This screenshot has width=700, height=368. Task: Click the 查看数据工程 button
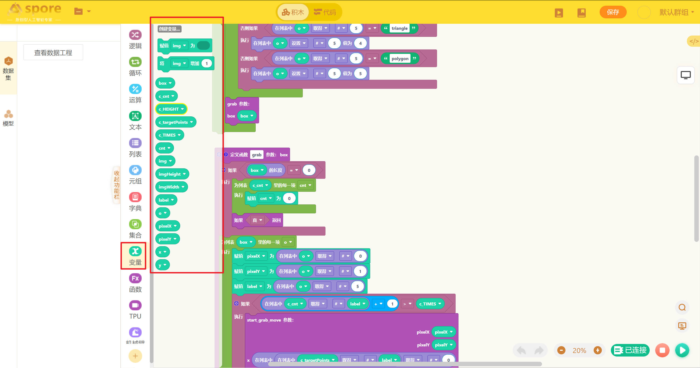click(53, 52)
